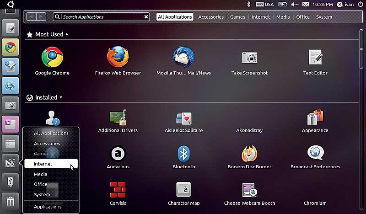Choose Internet in the popup menu
This screenshot has width=366, height=214.
point(51,164)
